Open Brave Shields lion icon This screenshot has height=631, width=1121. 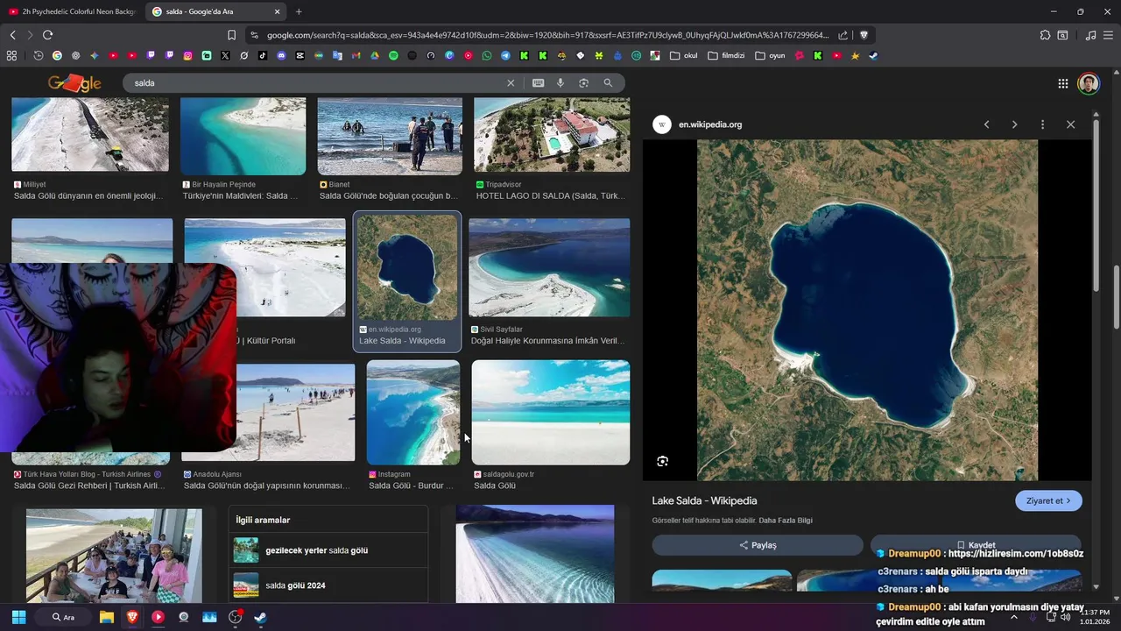[864, 35]
